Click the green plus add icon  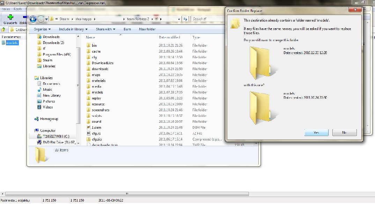pos(10,17)
